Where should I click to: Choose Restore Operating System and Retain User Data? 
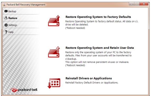coord(100,48)
